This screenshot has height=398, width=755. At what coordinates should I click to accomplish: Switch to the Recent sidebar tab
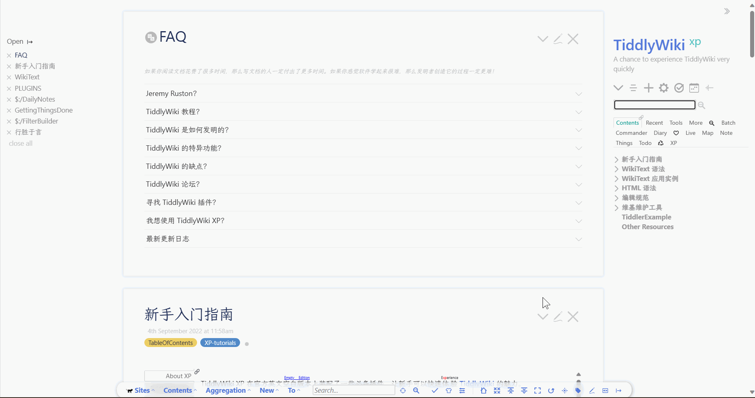[x=654, y=123]
